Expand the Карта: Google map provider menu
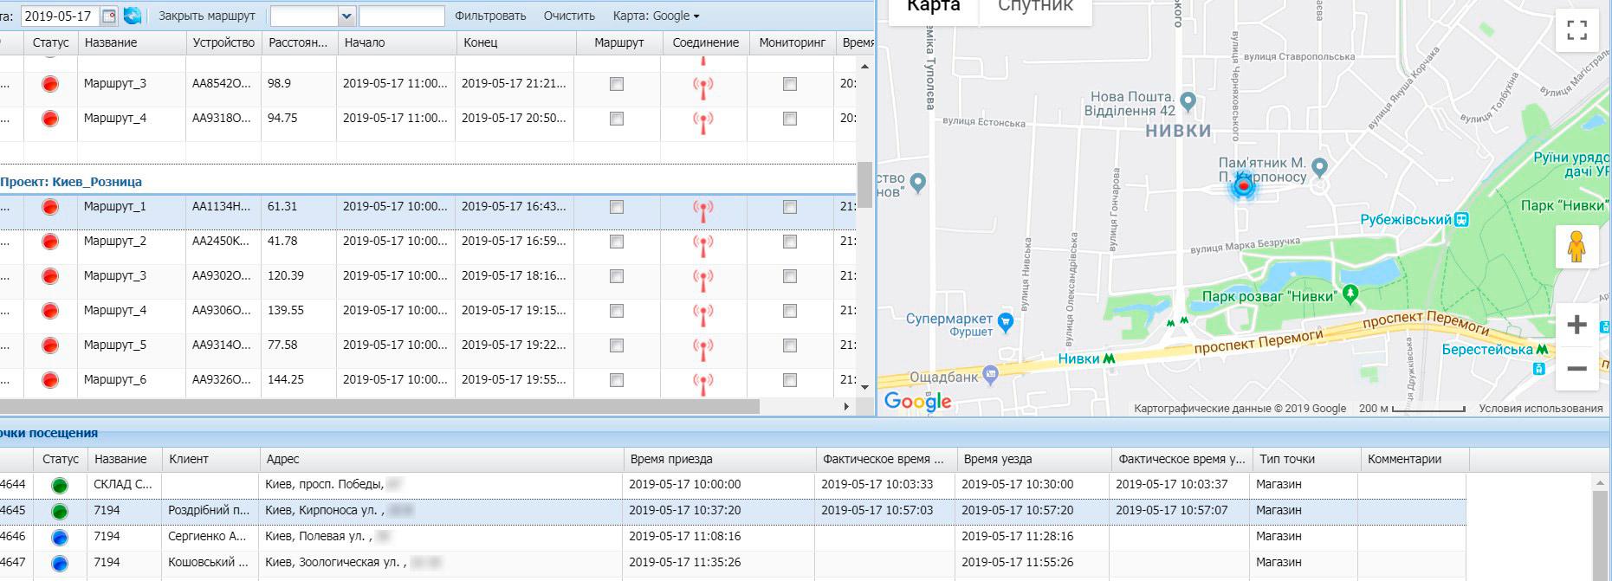 (656, 16)
